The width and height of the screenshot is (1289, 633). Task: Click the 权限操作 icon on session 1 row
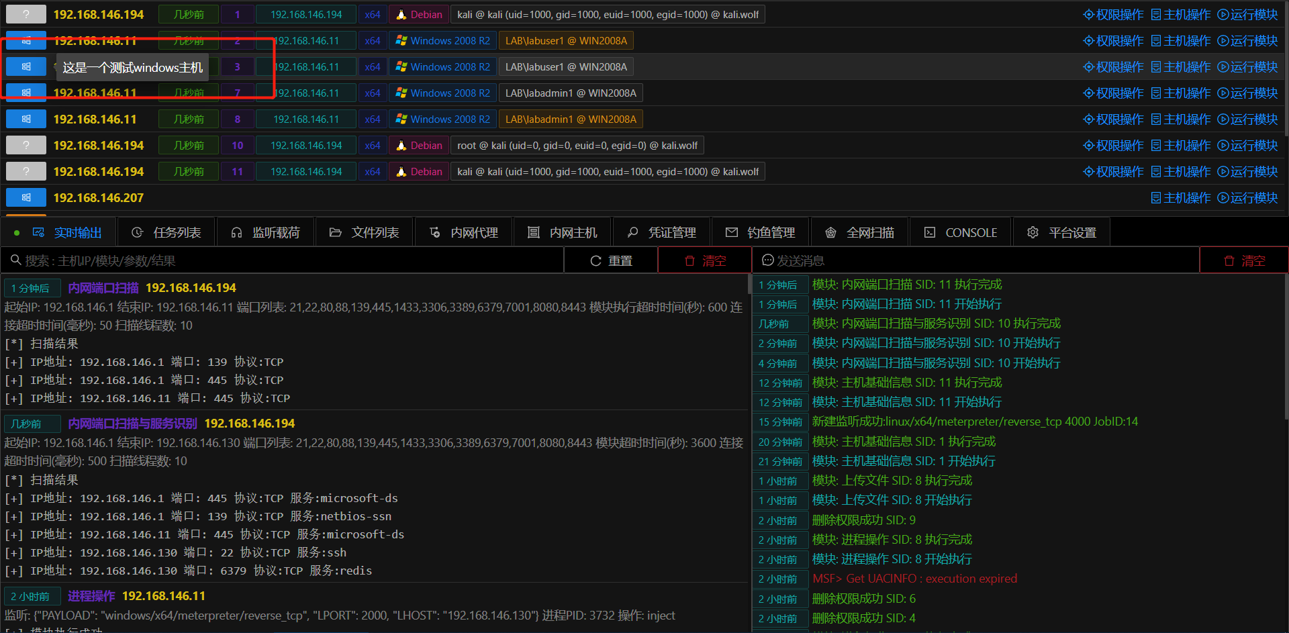[1089, 14]
